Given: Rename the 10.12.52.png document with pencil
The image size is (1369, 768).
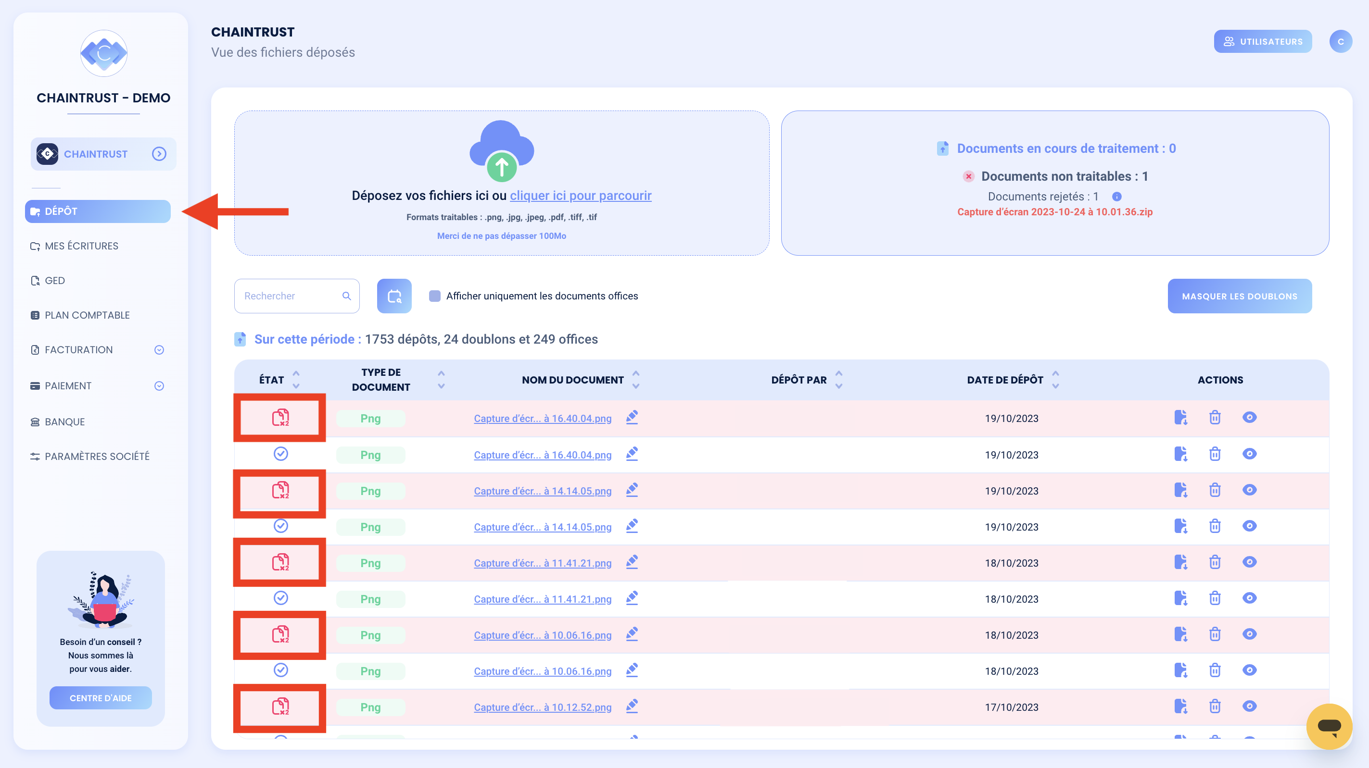Looking at the screenshot, I should pos(632,707).
